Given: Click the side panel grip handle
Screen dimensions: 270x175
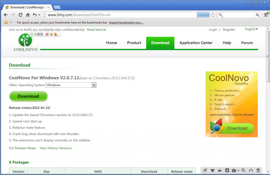Looking at the screenshot, I should 268,56.
